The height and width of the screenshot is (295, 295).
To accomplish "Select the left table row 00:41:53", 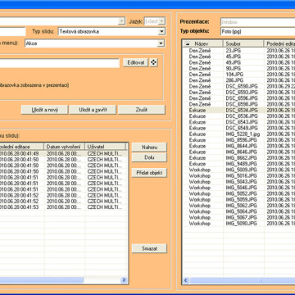I will [63, 207].
